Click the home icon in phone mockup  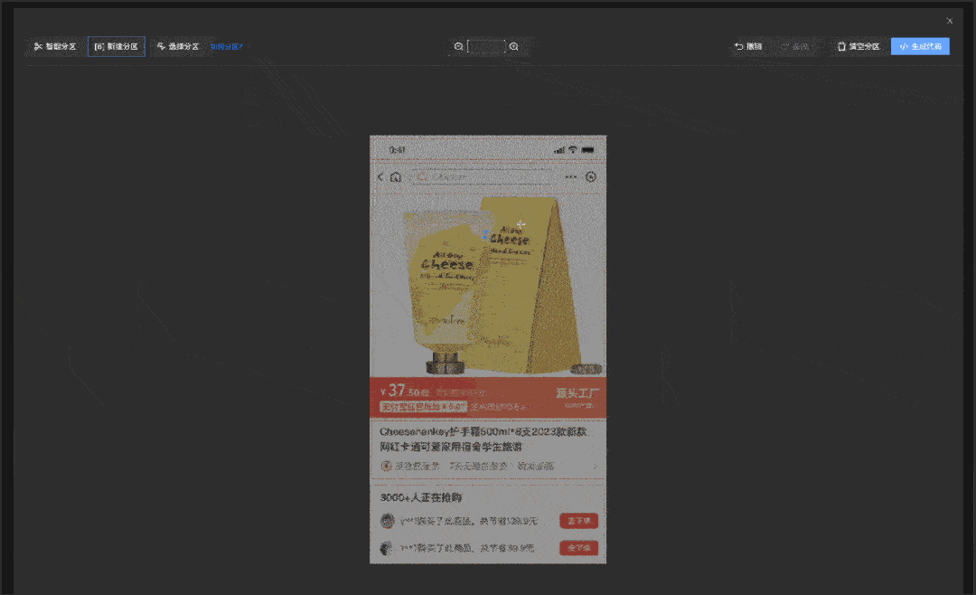(x=395, y=177)
